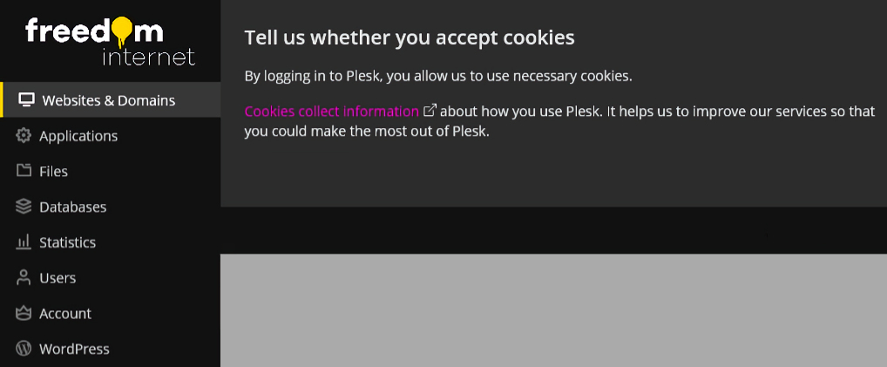Click the Account crown icon

(x=24, y=313)
